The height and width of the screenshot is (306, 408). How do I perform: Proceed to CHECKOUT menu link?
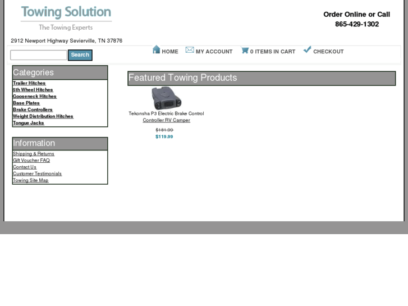(x=328, y=52)
